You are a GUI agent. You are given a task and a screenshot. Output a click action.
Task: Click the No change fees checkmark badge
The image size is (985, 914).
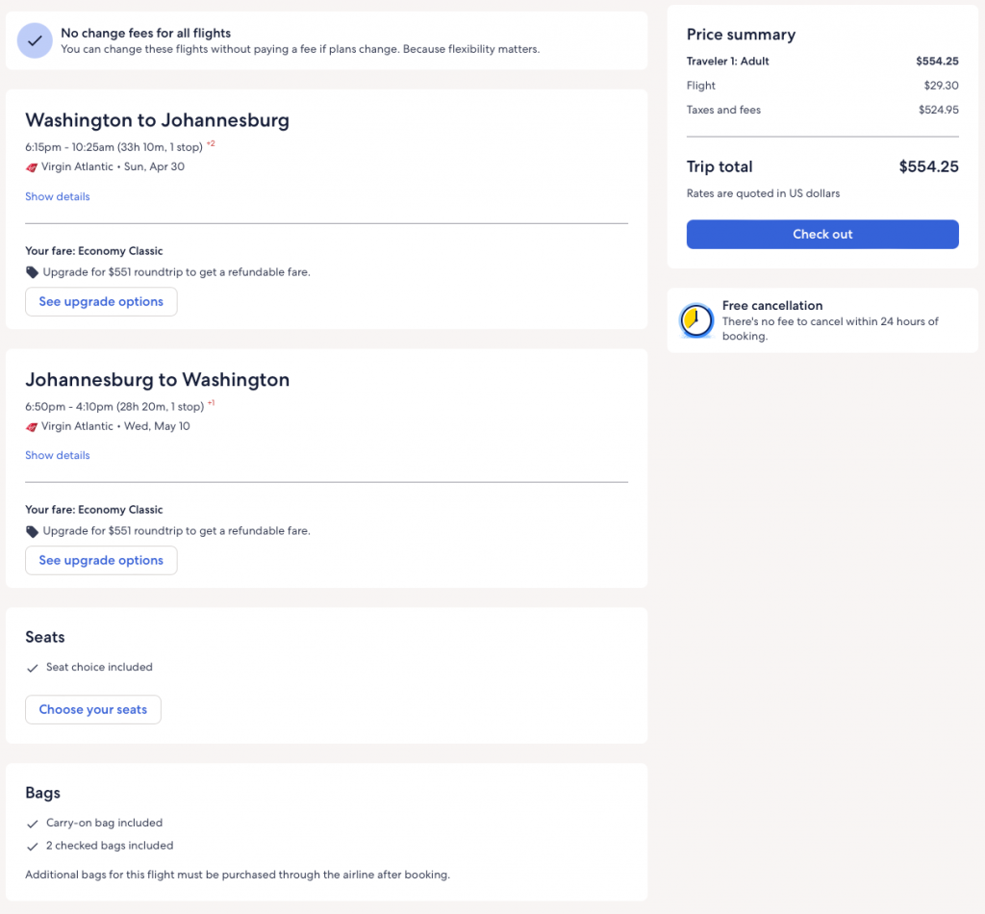click(x=35, y=40)
